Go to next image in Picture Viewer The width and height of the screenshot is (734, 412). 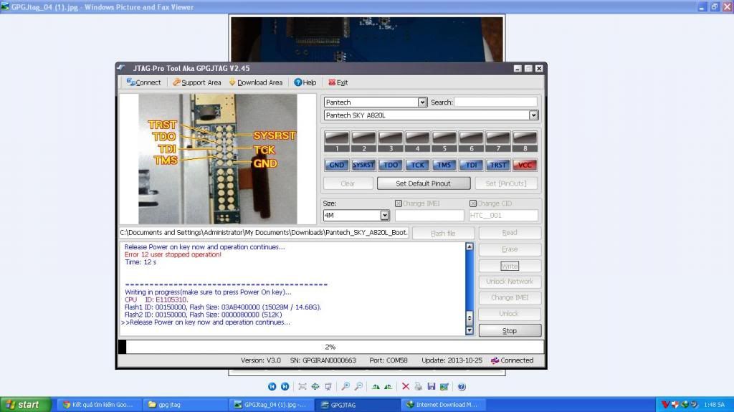285,387
